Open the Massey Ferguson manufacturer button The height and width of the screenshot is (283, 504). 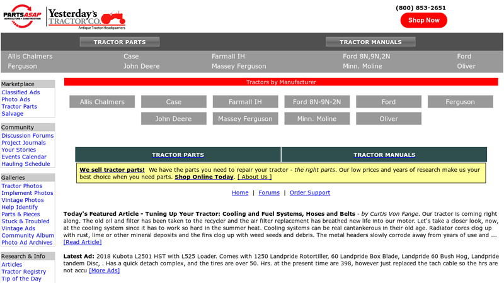point(245,119)
